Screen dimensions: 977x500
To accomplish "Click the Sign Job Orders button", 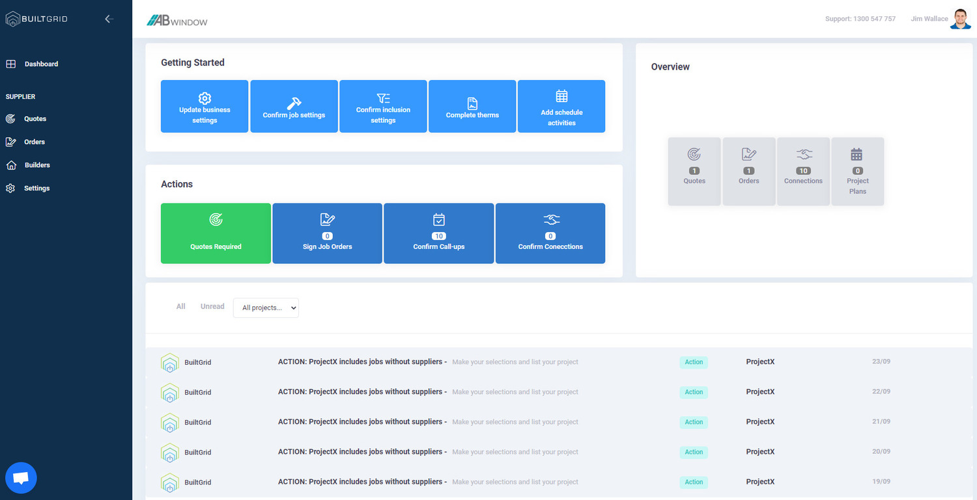I will click(x=327, y=233).
